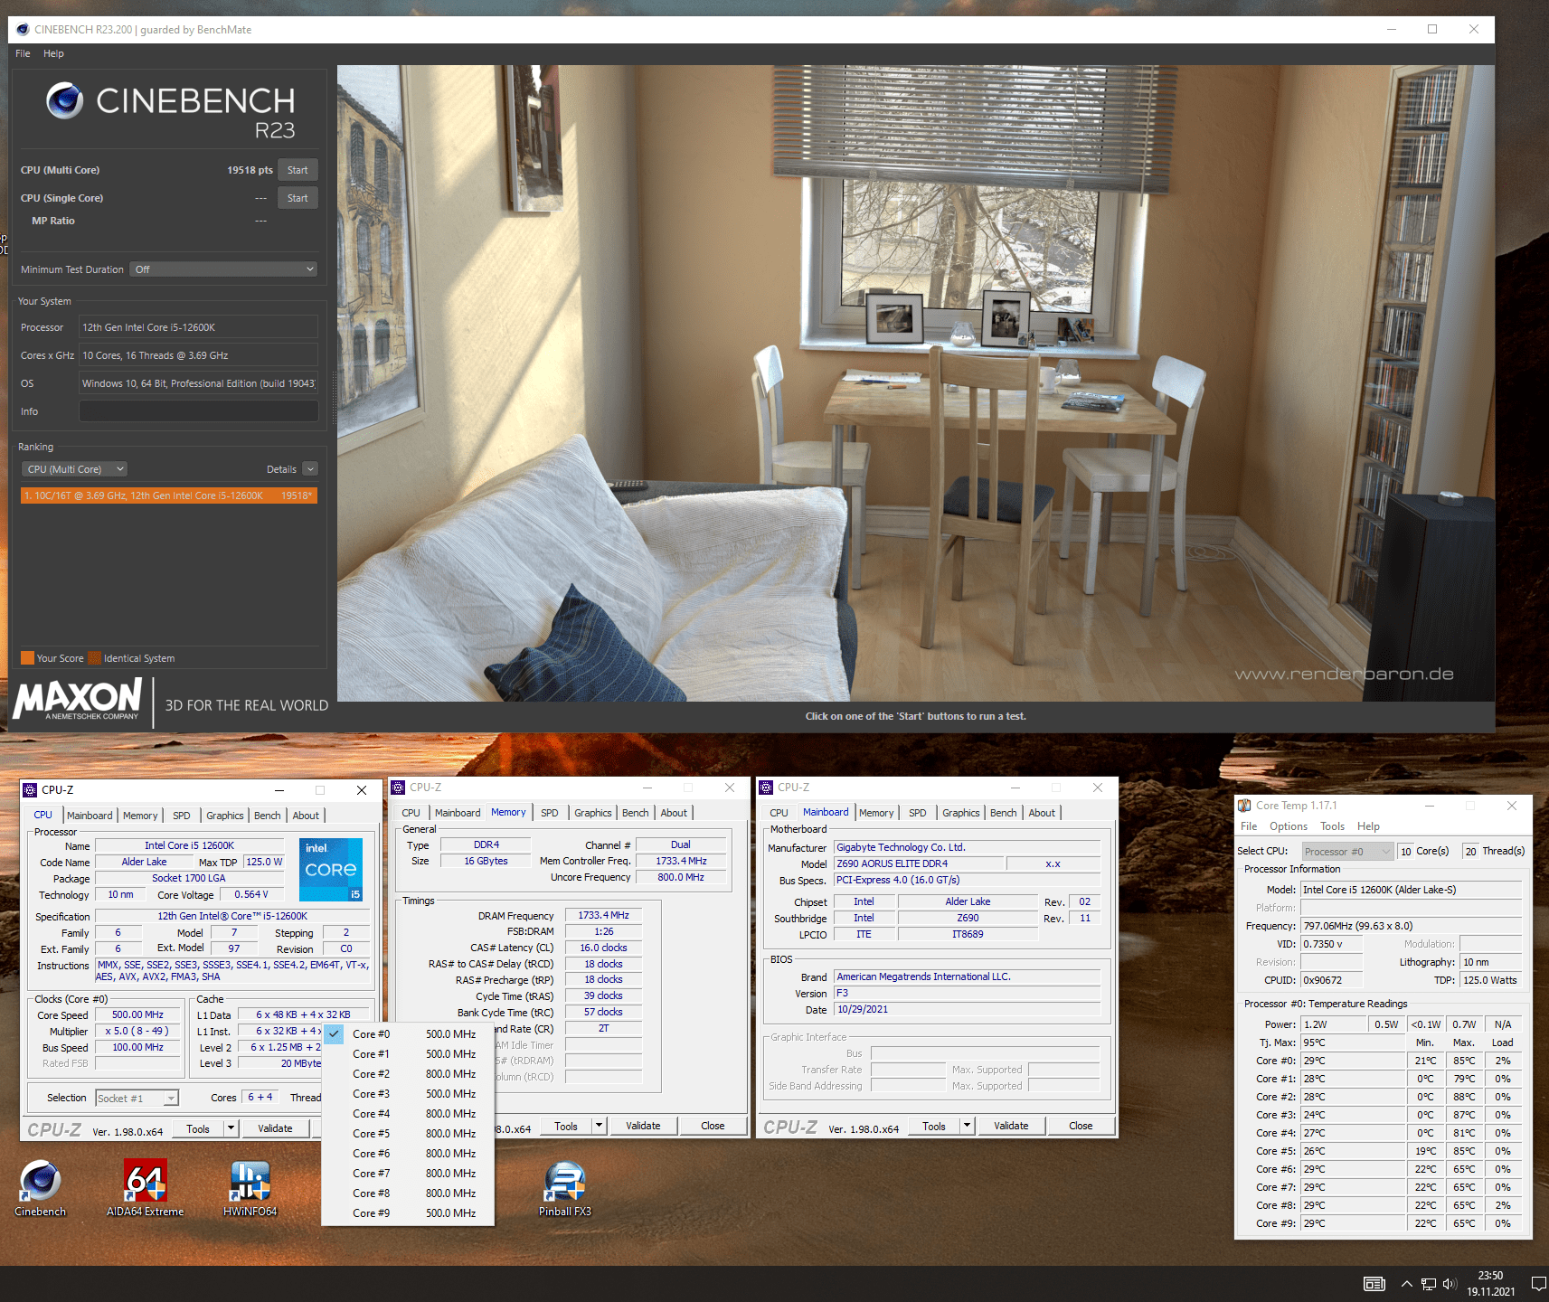Click the CPU-Z icon in the Mainboard window title bar
1549x1302 pixels.
(x=766, y=788)
